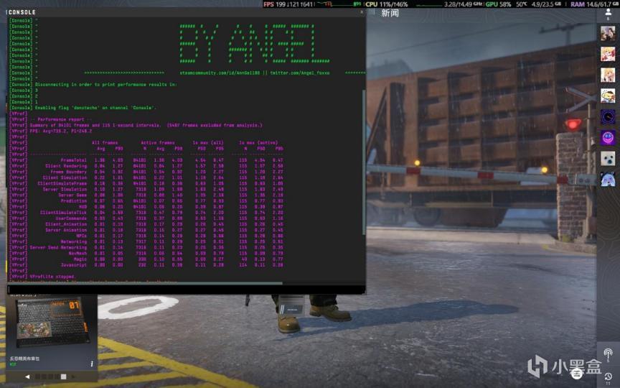This screenshot has height=388, width=620.
Task: Close the console window
Action: tap(361, 12)
